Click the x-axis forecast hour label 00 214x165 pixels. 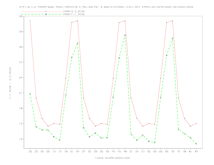30,152
